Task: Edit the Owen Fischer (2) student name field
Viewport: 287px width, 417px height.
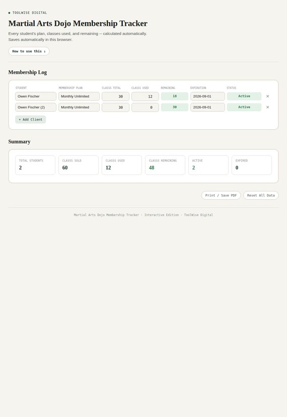Action: (x=36, y=107)
